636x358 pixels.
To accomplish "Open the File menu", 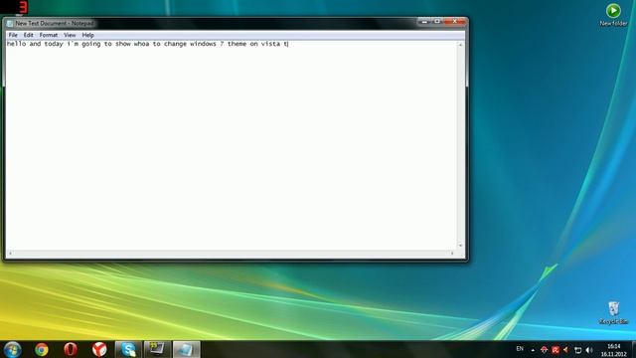I will click(13, 35).
